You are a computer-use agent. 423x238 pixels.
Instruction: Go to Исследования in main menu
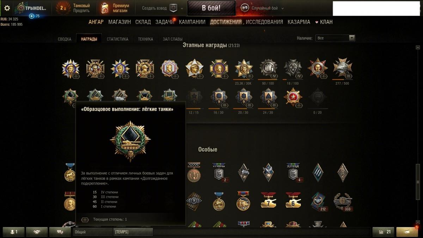[x=264, y=22]
